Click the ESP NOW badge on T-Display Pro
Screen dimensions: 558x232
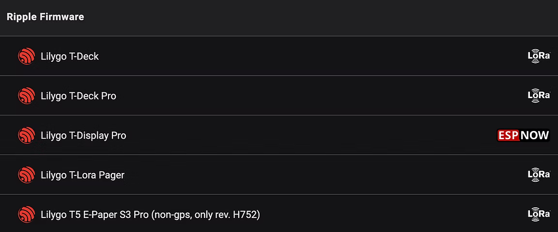523,135
